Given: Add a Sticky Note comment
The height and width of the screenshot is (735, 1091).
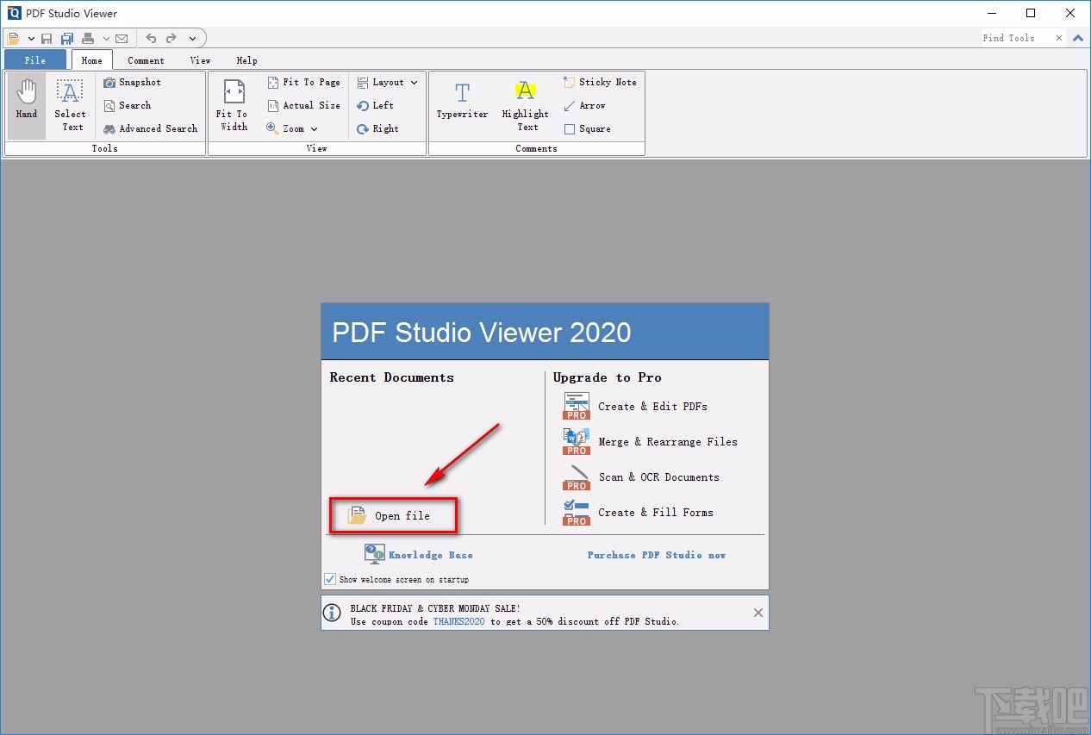Looking at the screenshot, I should (x=600, y=82).
